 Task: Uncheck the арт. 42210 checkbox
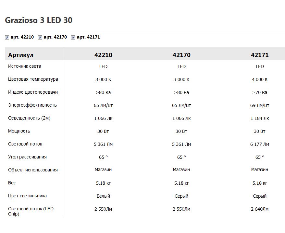click(x=7, y=38)
